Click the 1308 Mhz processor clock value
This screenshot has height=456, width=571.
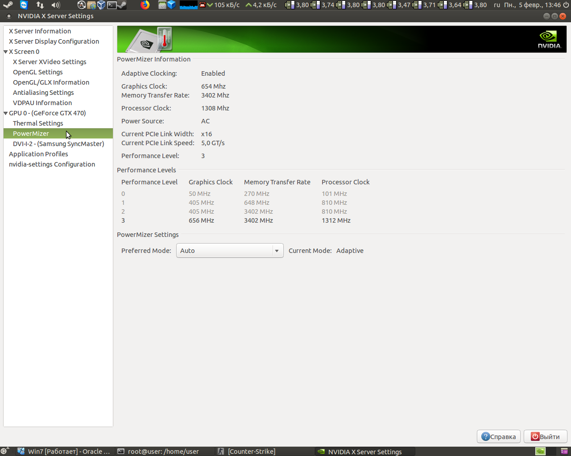215,108
